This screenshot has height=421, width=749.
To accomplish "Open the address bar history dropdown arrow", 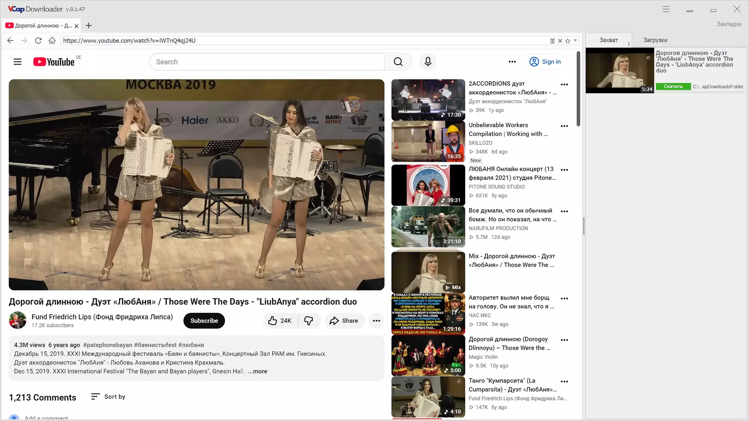I will point(575,41).
